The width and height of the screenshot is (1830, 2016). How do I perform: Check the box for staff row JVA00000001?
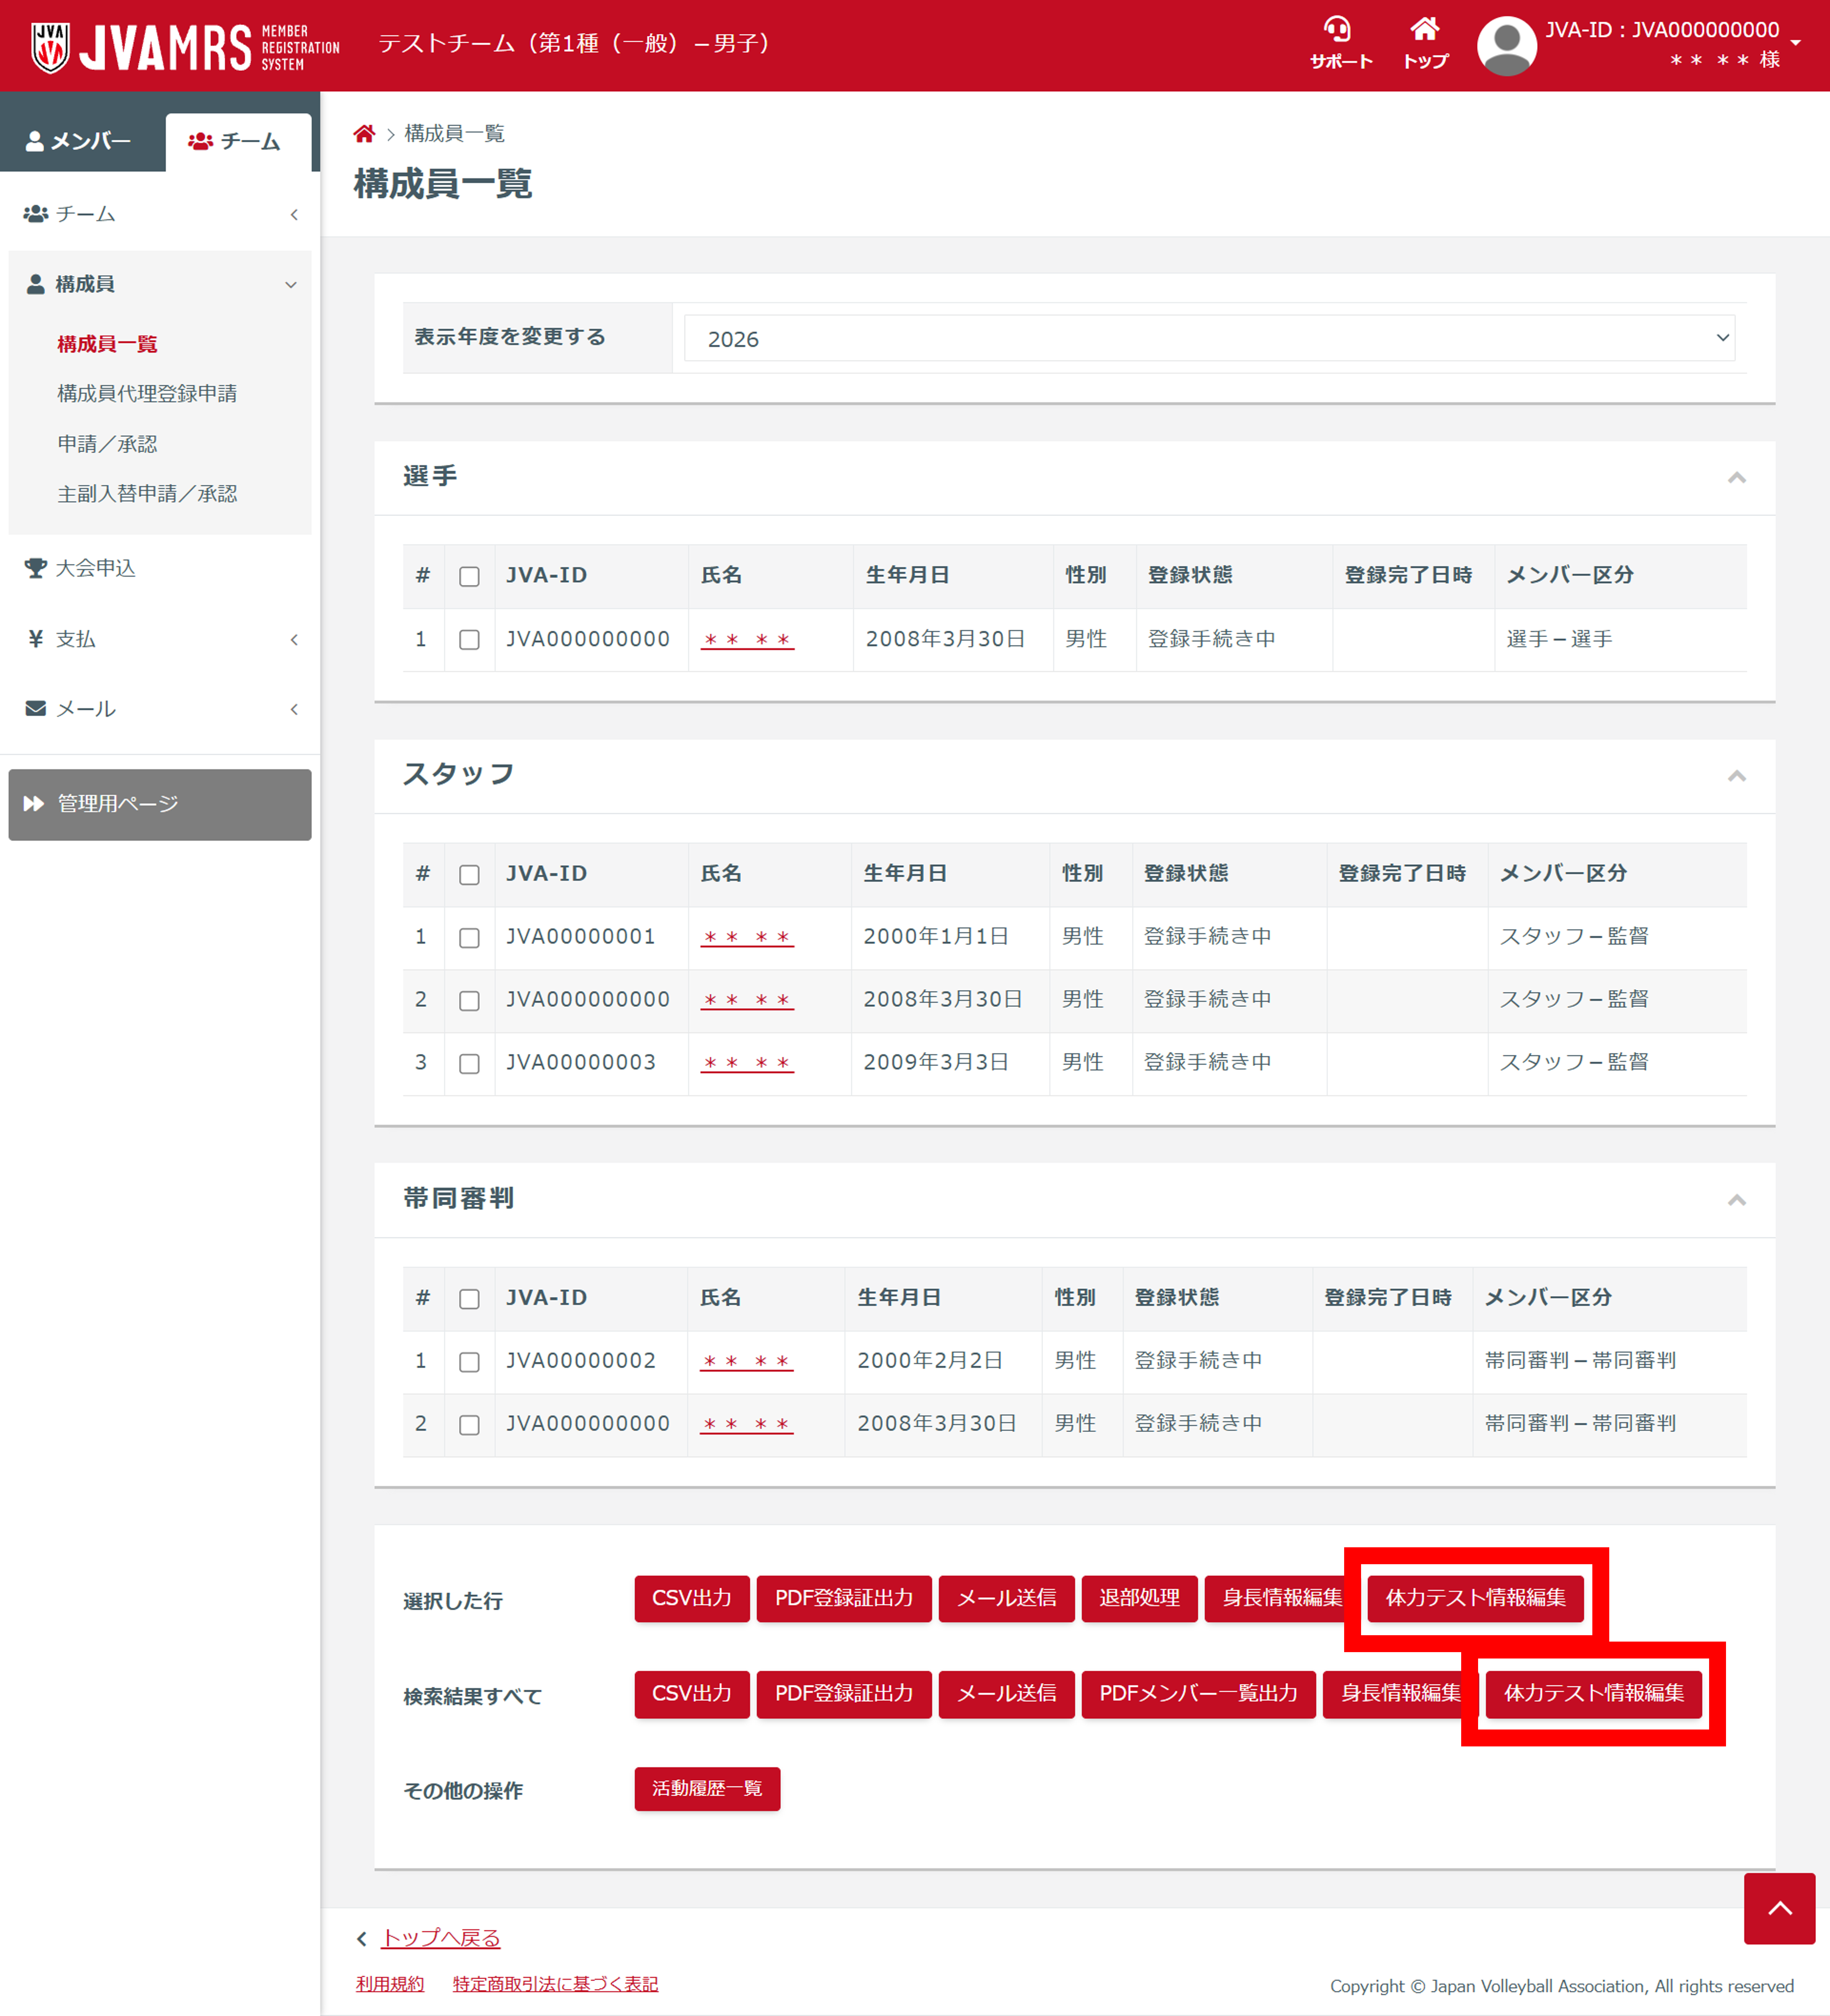pyautogui.click(x=469, y=938)
